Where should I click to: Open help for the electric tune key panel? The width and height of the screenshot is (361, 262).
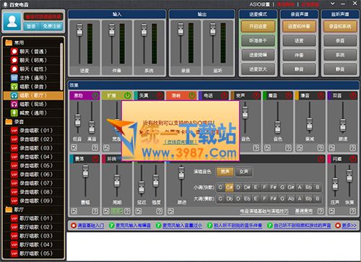(321, 211)
